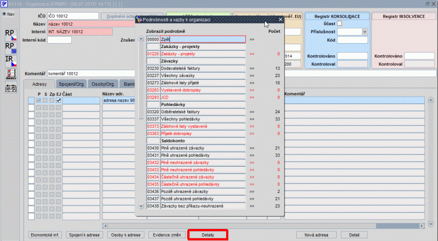Click the Nová adresa button

[x=316, y=235]
